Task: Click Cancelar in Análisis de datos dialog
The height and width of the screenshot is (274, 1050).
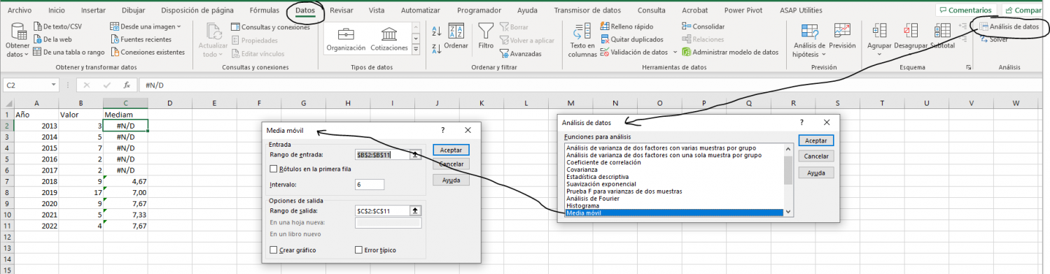Action: click(815, 157)
